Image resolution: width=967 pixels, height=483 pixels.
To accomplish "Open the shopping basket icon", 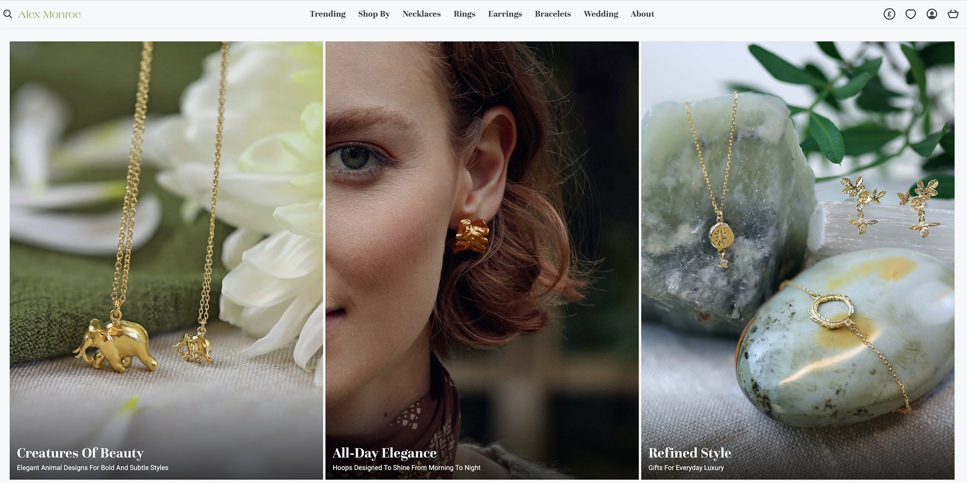I will click(953, 14).
